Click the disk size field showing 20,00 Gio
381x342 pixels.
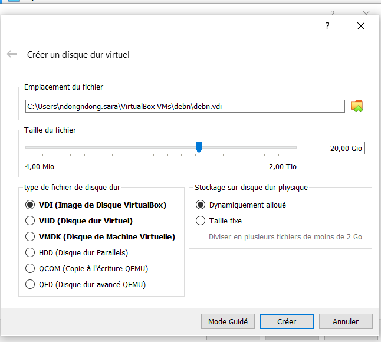coord(333,148)
